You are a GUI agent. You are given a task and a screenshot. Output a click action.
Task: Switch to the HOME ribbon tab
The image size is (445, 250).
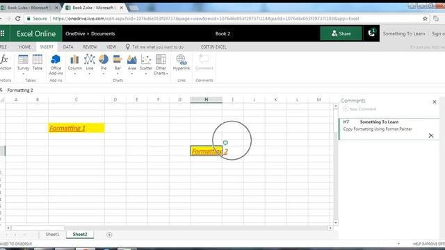coord(25,47)
